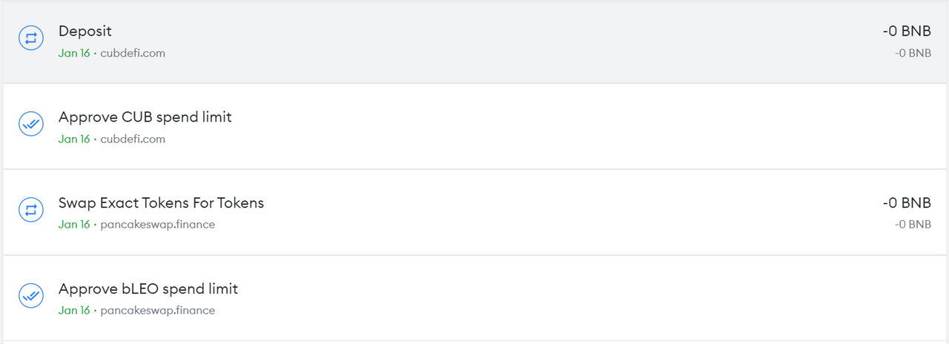This screenshot has width=949, height=344.
Task: Click the Jan 16 date under Deposit
Action: 74,53
